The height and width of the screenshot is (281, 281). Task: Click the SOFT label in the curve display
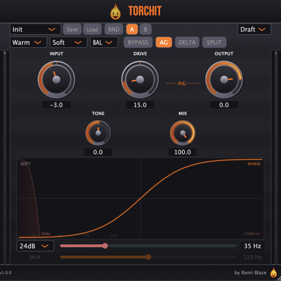pos(26,164)
